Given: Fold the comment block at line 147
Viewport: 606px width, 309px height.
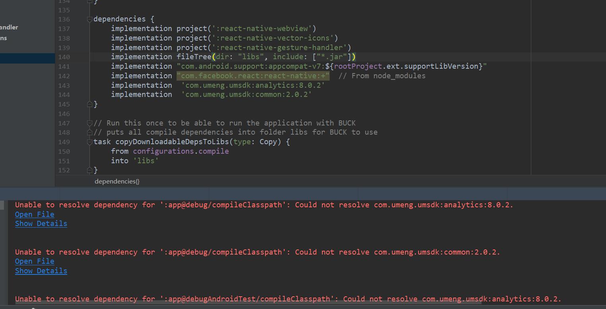Looking at the screenshot, I should click(x=90, y=123).
